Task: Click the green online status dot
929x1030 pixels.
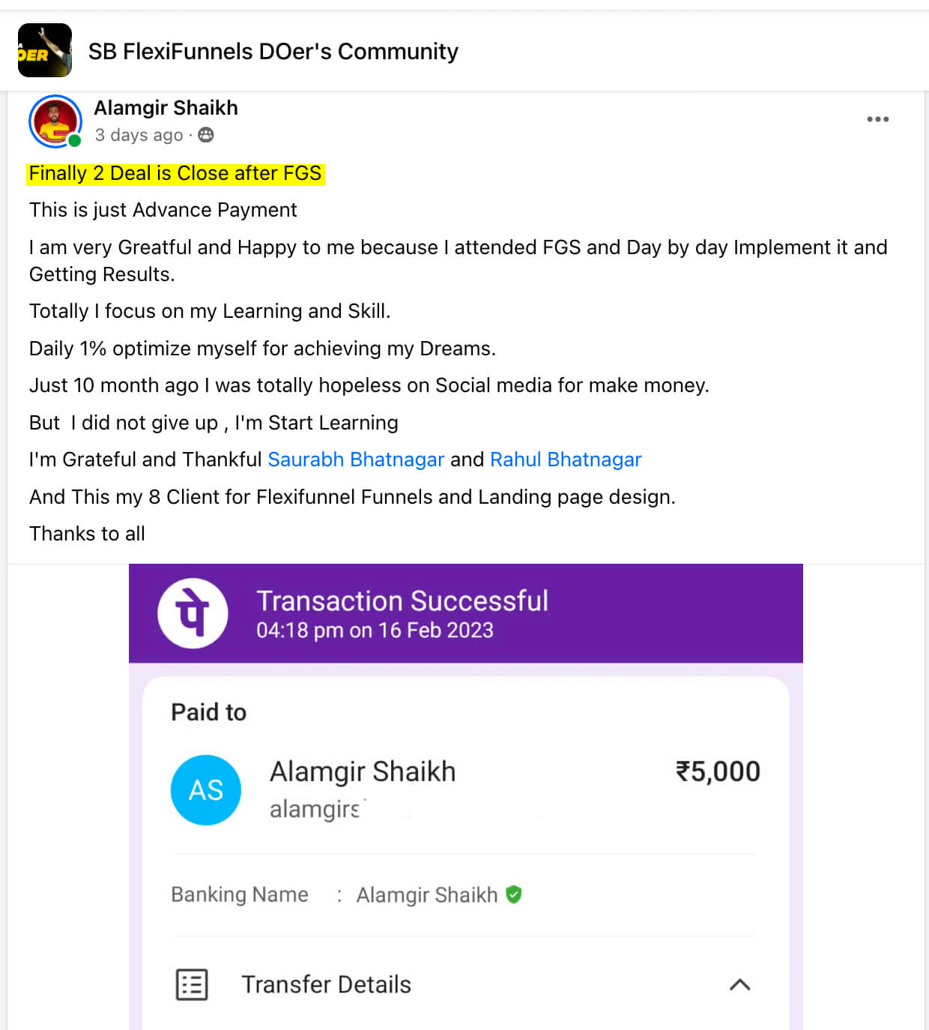Action: (x=75, y=140)
